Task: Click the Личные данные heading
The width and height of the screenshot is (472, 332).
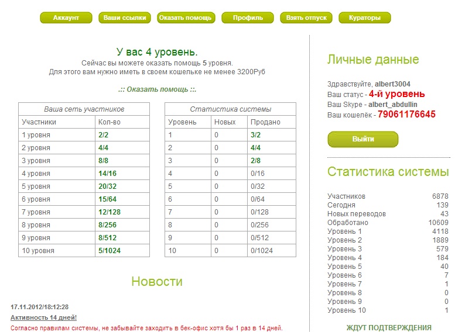Action: point(373,59)
